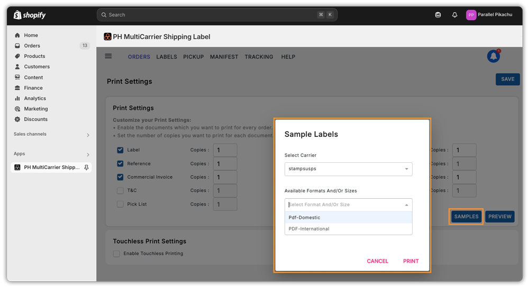The height and width of the screenshot is (287, 529).
Task: Click the PH MultiCarrier app icon in sidebar
Action: (17, 167)
